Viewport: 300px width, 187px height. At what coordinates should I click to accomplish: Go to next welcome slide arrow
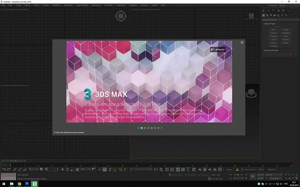click(x=162, y=128)
